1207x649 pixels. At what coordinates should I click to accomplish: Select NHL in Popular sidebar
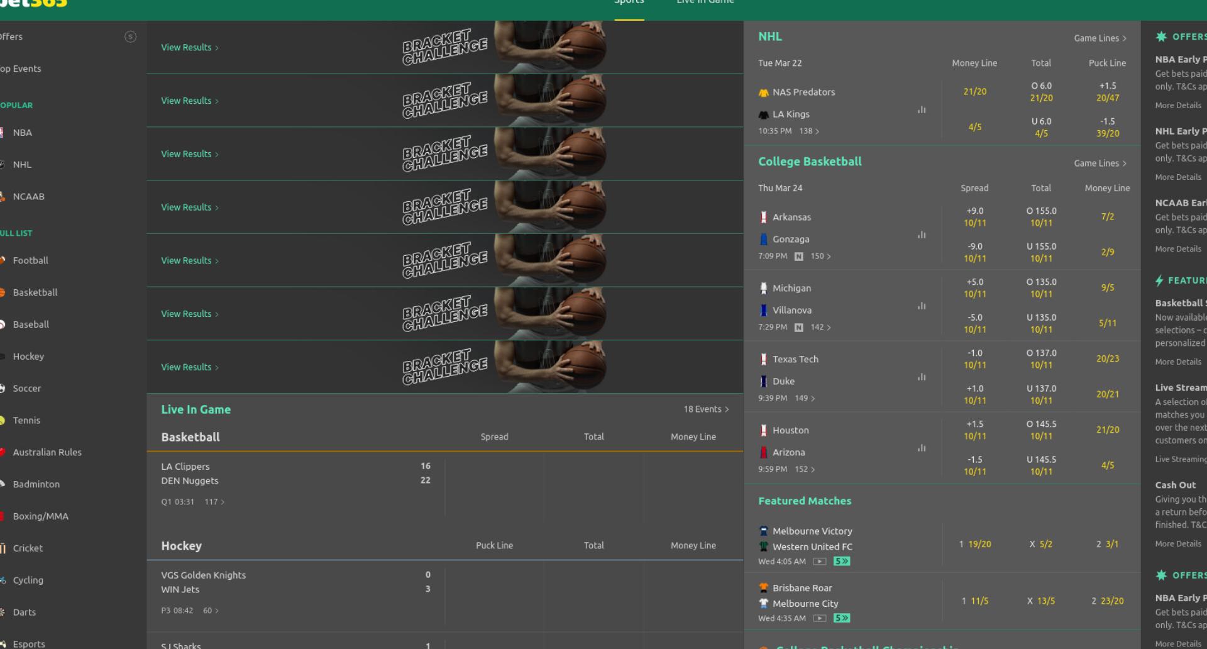22,165
